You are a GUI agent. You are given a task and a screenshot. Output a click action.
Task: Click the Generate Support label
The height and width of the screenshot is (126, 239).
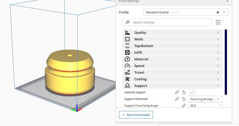[x=135, y=92]
